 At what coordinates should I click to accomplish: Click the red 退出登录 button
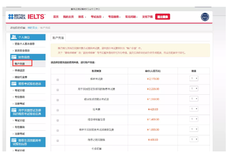tap(162, 17)
